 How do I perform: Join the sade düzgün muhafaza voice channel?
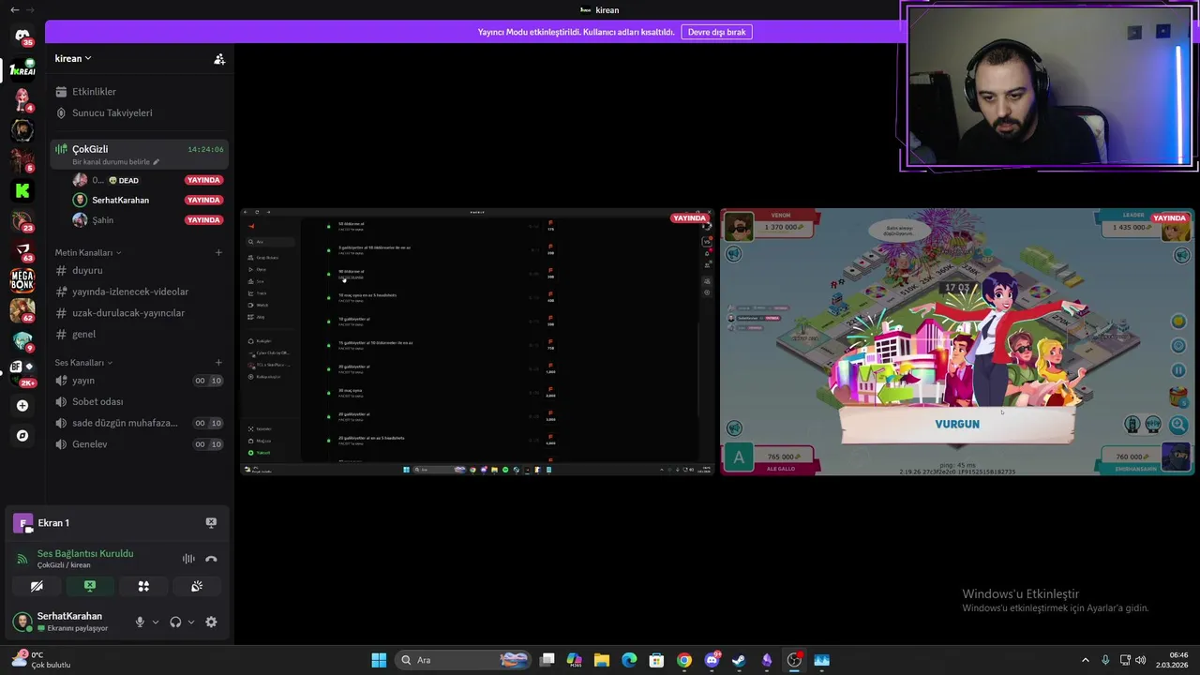tap(139, 423)
